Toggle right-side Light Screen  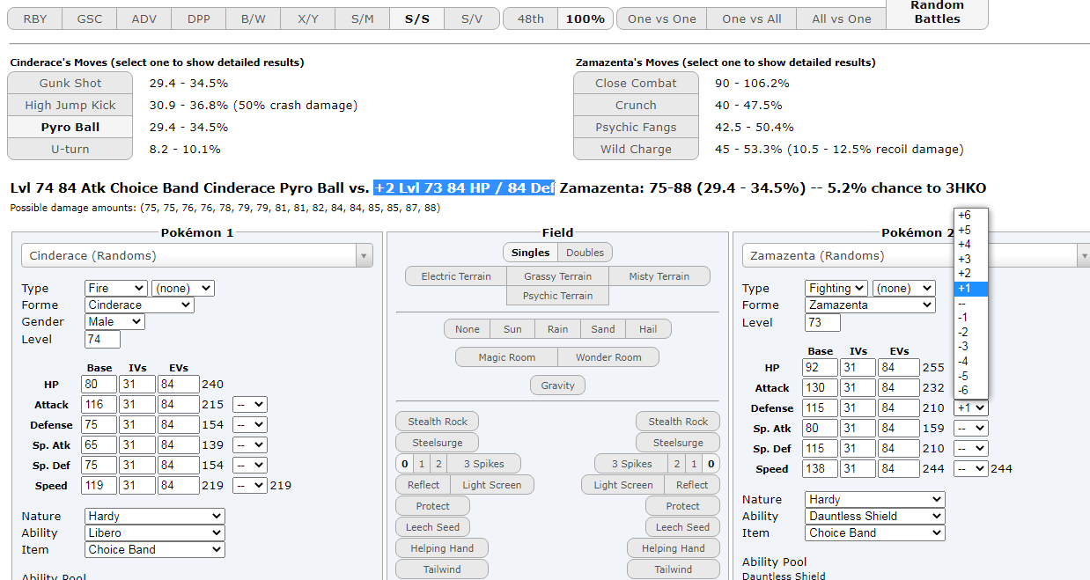click(623, 485)
